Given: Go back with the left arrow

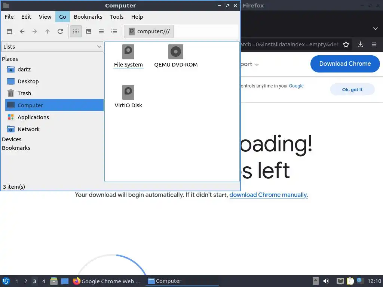Looking at the screenshot, I should click(x=22, y=31).
